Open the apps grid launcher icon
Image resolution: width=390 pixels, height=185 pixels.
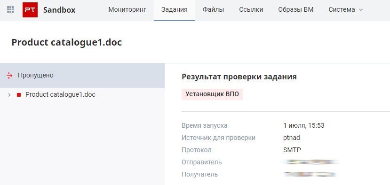click(10, 10)
